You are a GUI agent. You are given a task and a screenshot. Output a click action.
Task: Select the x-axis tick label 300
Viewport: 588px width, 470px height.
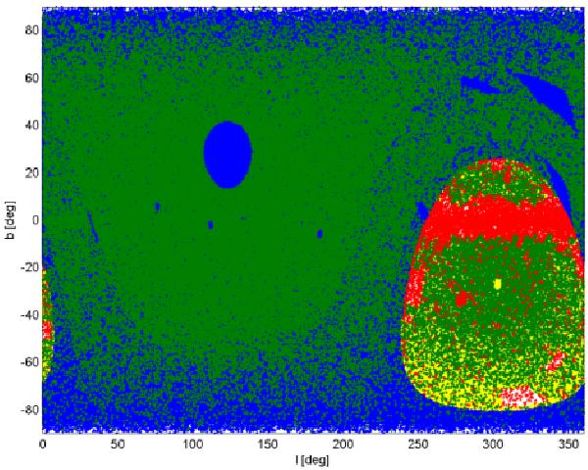494,444
